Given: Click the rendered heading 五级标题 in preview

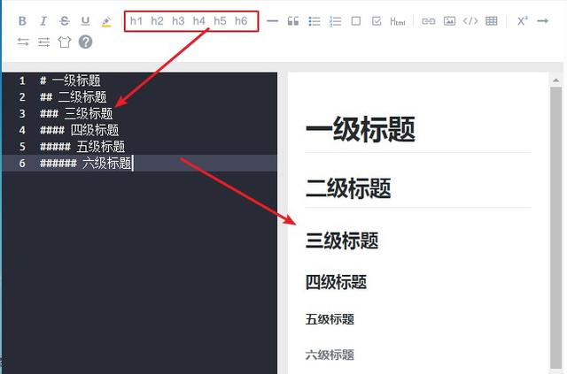Looking at the screenshot, I should click(330, 319).
